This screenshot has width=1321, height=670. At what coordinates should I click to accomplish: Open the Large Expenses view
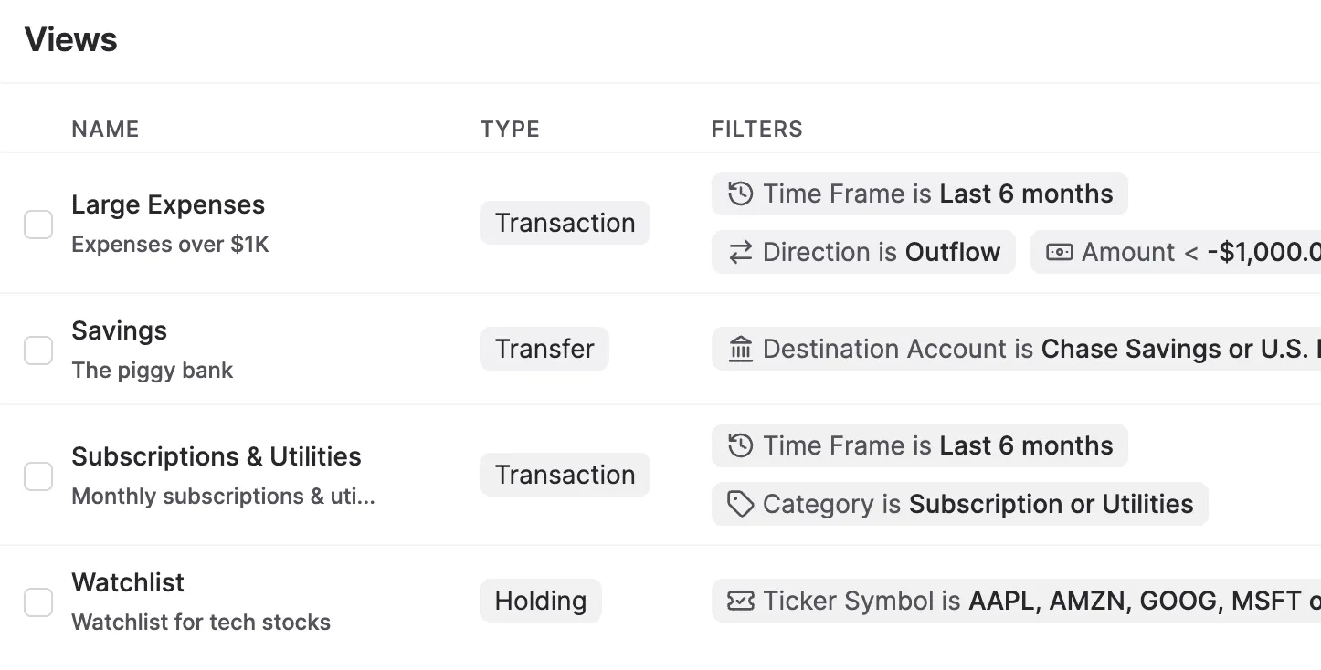[x=168, y=204]
